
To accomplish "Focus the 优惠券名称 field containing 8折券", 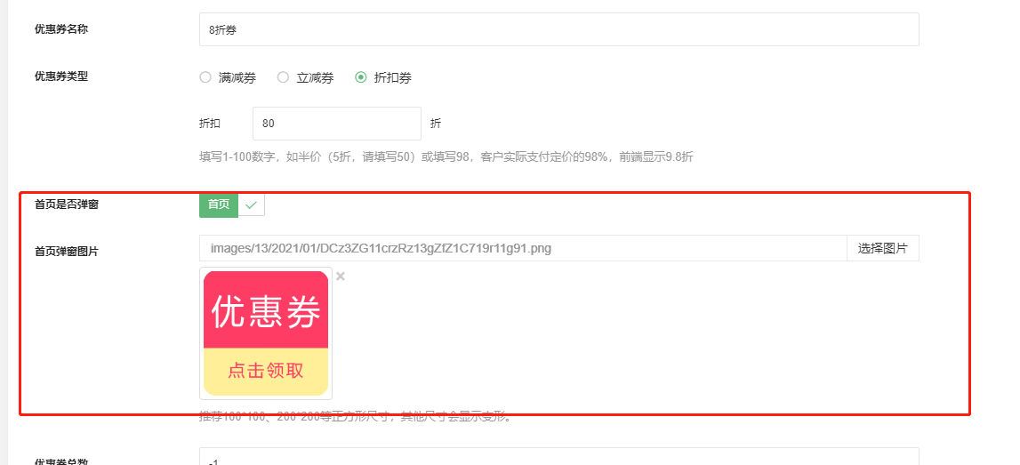I will pos(558,29).
